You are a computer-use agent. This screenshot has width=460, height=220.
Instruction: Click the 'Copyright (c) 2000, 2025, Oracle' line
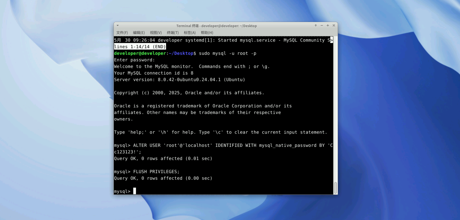coord(189,93)
